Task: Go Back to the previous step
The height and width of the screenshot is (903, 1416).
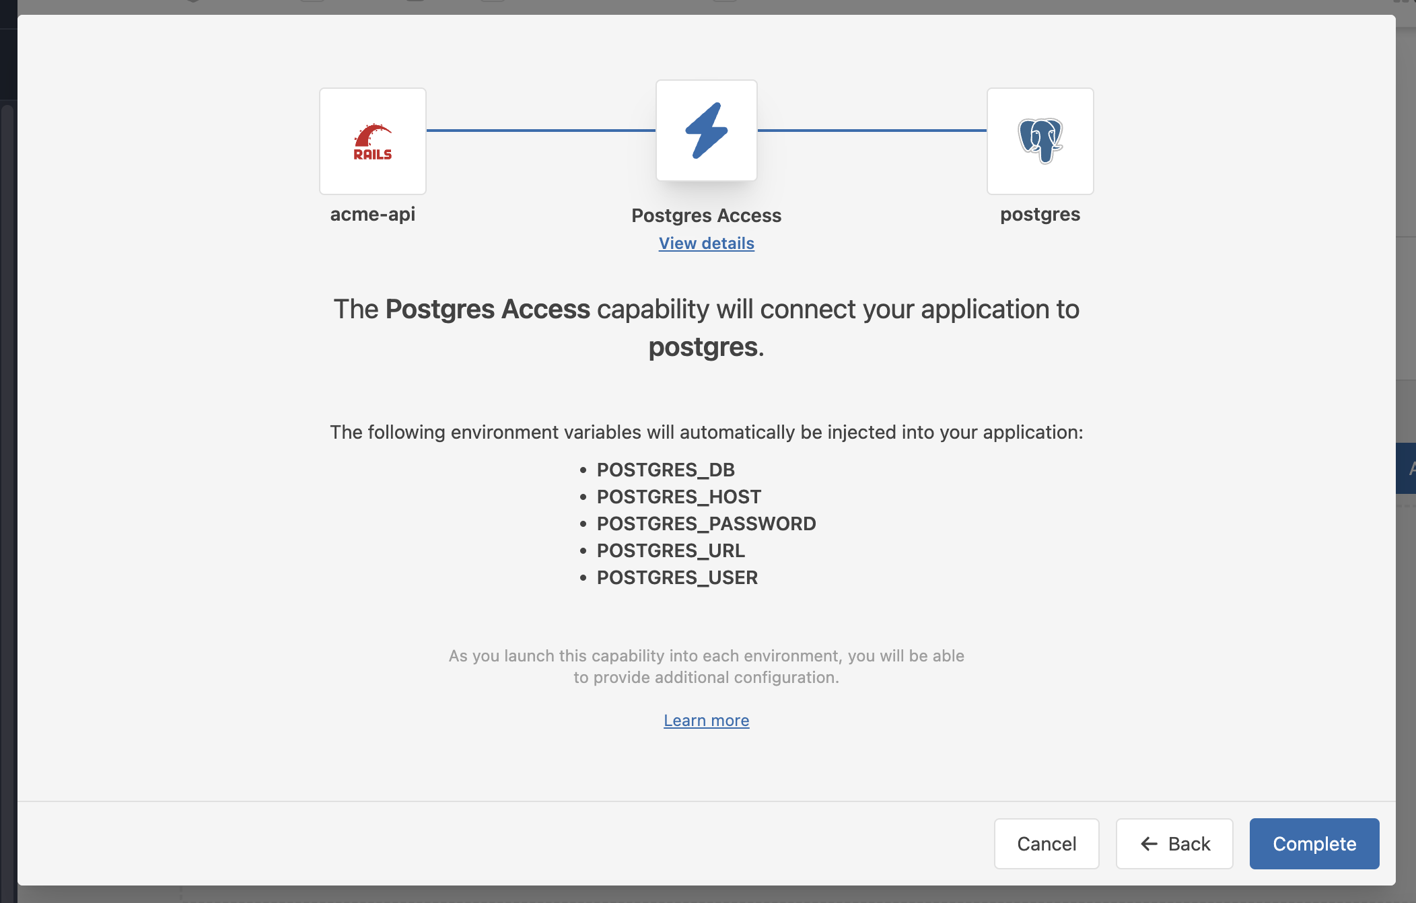Action: (1174, 844)
